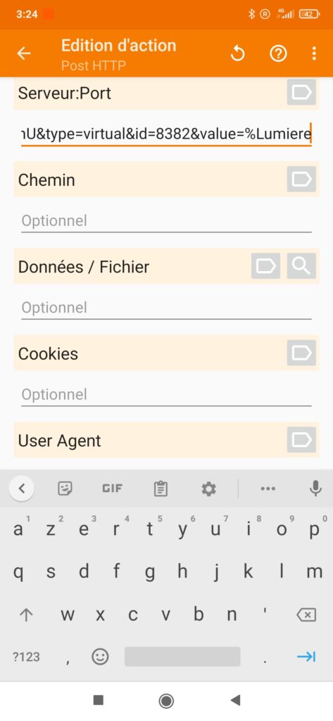This screenshot has width=333, height=721.
Task: Open the keyboard sticker icon
Action: click(x=65, y=489)
